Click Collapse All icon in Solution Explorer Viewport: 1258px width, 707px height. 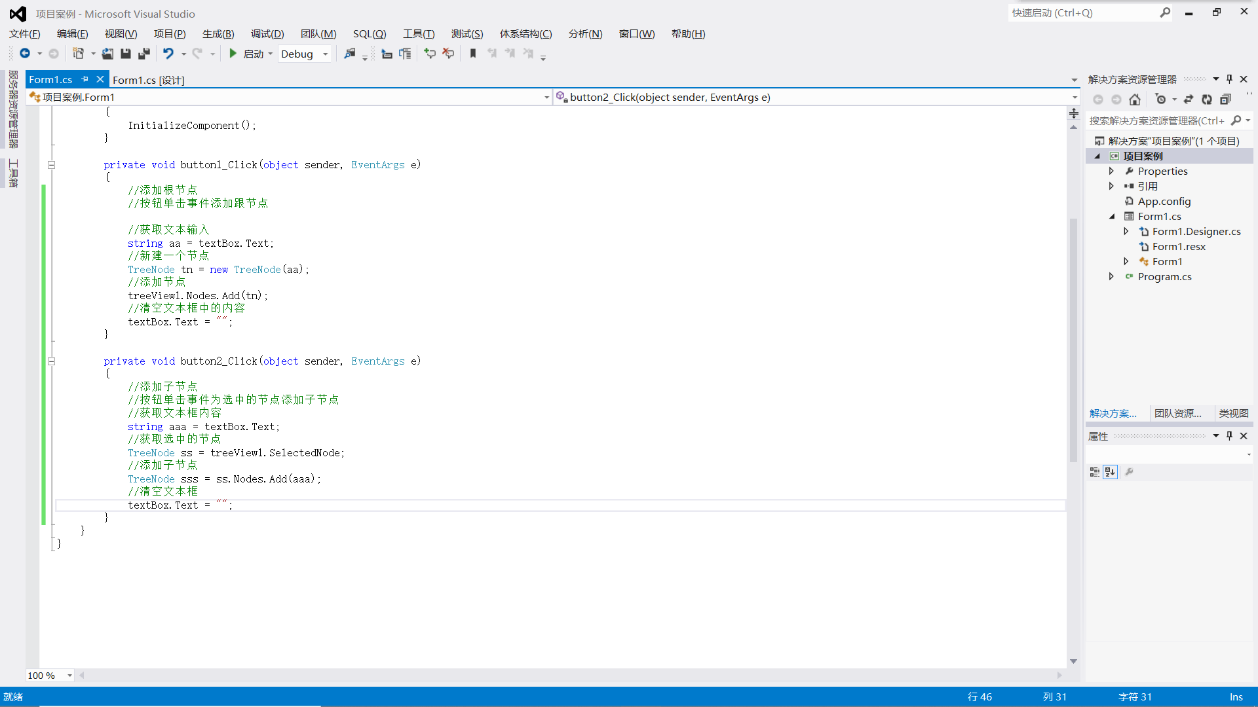[x=1225, y=100]
